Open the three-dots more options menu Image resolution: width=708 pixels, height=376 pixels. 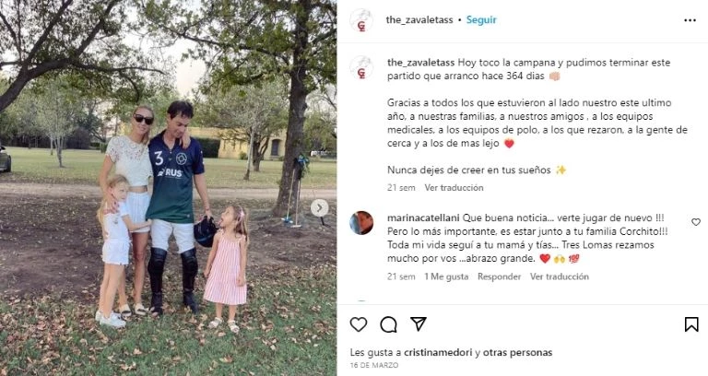tap(690, 20)
